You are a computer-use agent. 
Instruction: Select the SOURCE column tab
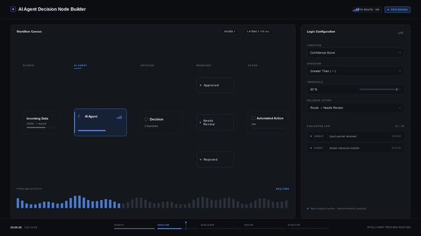pos(28,66)
